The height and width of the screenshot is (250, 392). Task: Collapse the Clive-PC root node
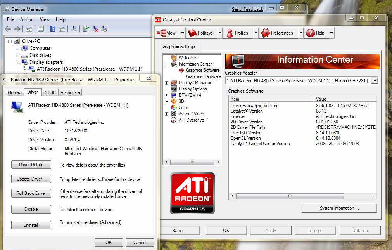pos(10,42)
